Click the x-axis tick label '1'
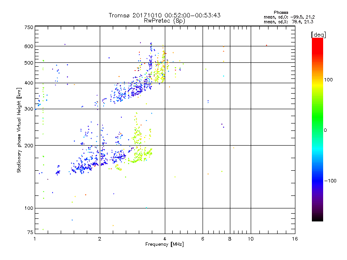Screen dimensions: 347x260 coord(35,239)
